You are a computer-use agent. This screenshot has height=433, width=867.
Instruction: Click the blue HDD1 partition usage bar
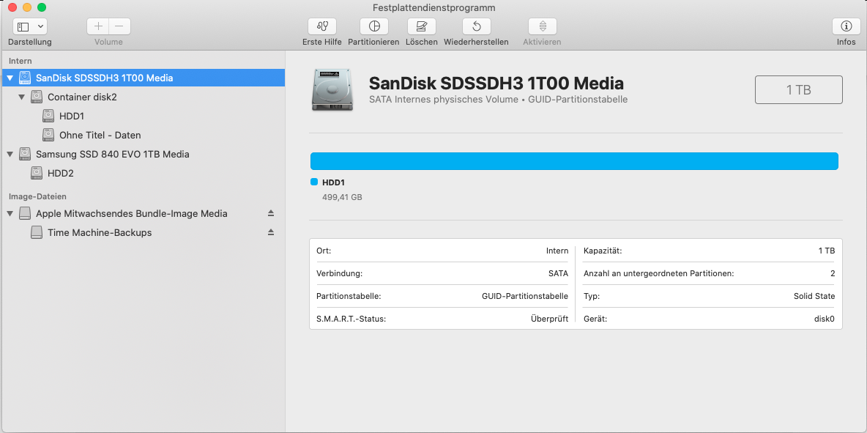point(574,161)
